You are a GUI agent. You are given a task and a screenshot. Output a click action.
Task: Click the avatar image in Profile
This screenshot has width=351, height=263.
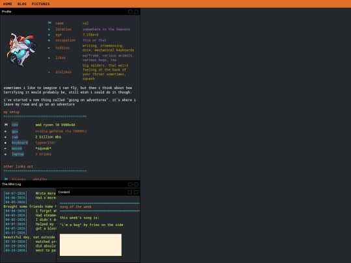[x=21, y=49]
